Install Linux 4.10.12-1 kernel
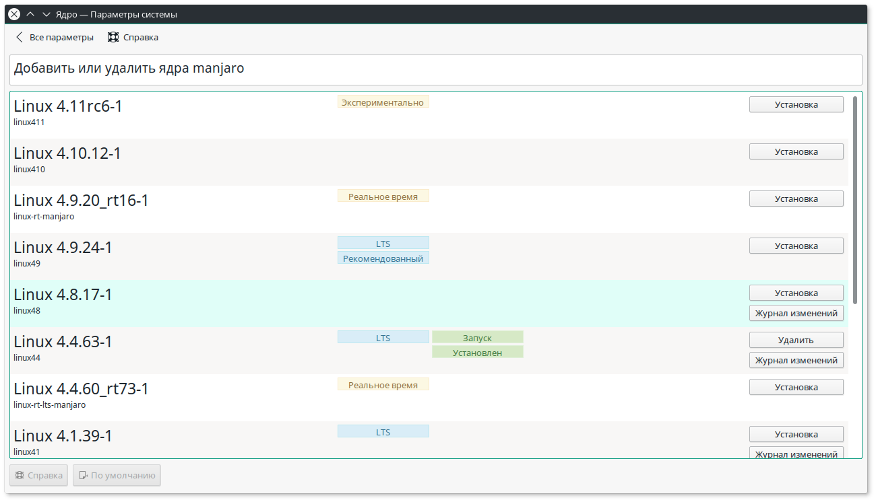This screenshot has width=876, height=502. pyautogui.click(x=796, y=151)
